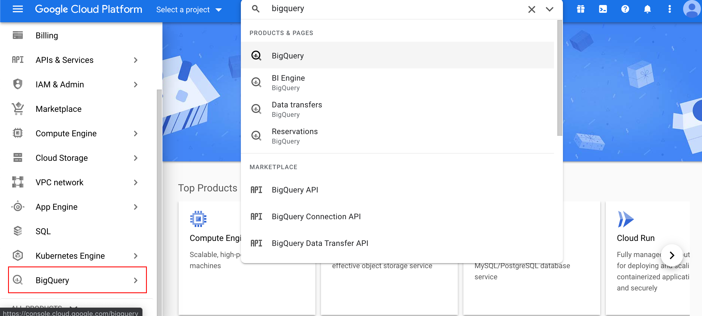Screen dimensions: 702x316
Task: Select Data transfers search result
Action: [397, 109]
